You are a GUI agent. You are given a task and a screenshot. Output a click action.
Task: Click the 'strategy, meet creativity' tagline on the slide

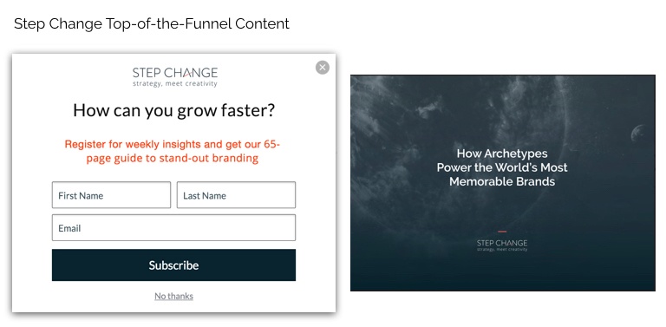502,250
